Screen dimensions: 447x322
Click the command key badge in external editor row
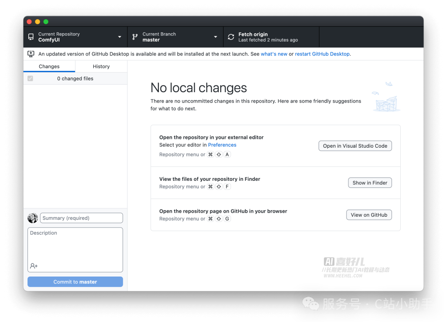coord(210,155)
